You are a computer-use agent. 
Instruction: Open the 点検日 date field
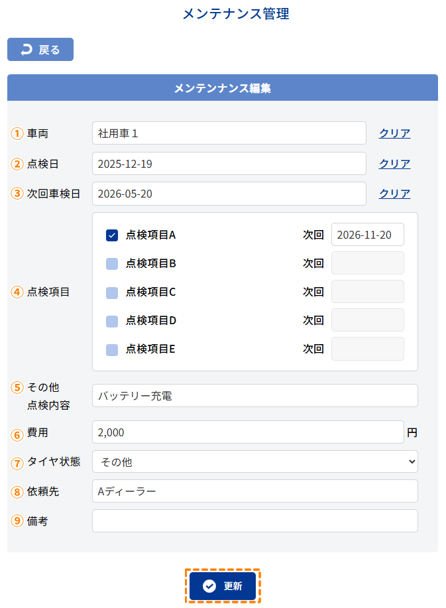(229, 164)
